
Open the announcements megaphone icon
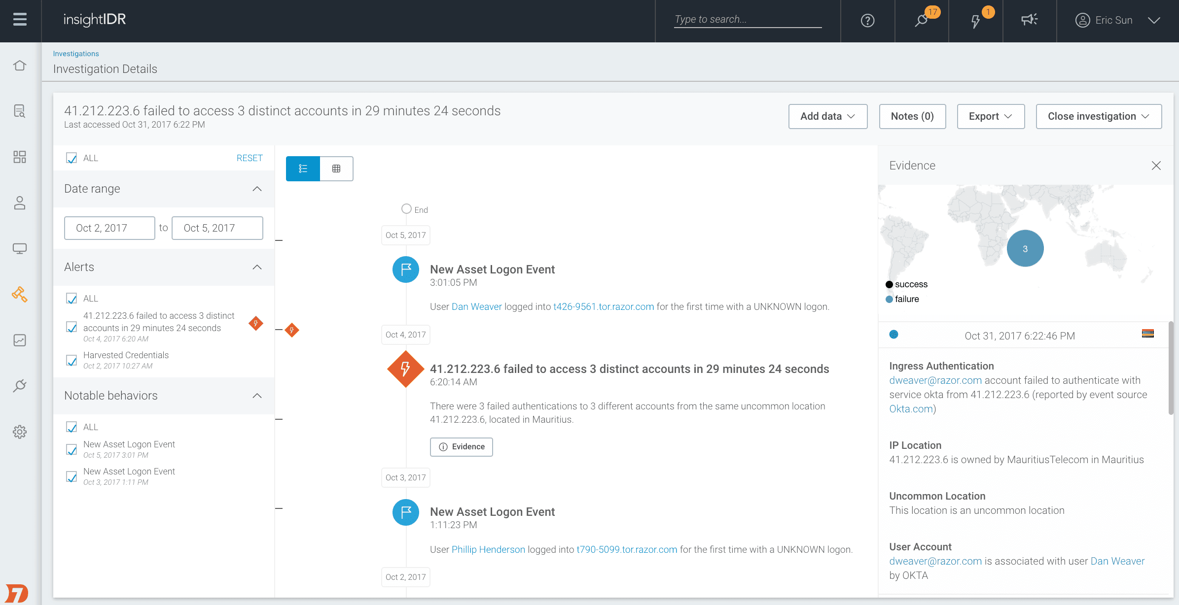coord(1030,20)
